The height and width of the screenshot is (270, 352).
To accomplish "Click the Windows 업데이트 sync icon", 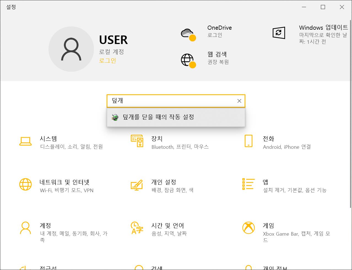I will point(278,33).
